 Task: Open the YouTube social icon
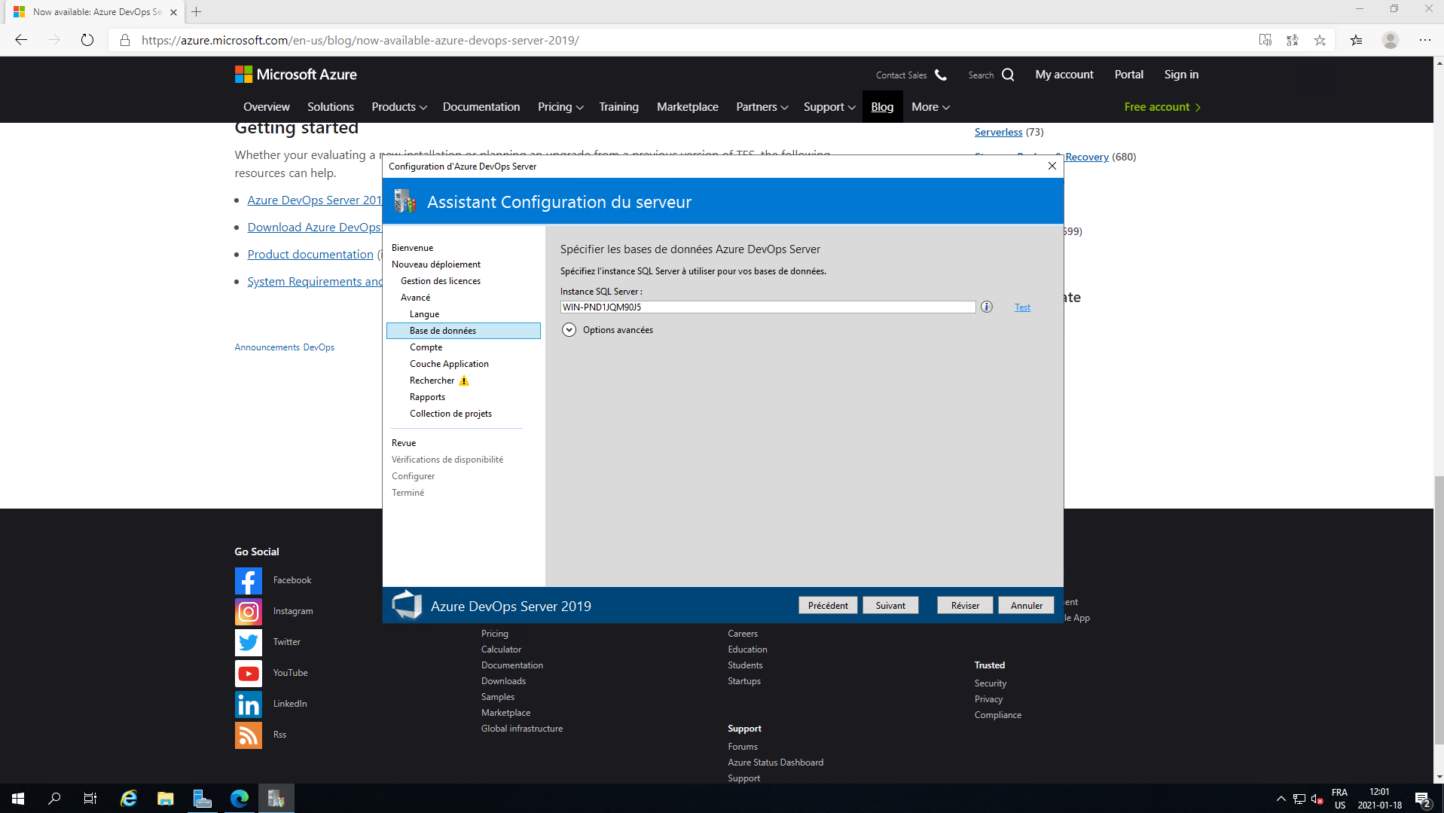tap(248, 673)
